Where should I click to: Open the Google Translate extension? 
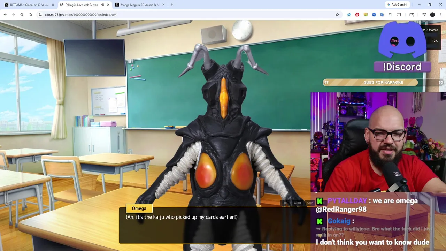click(382, 15)
